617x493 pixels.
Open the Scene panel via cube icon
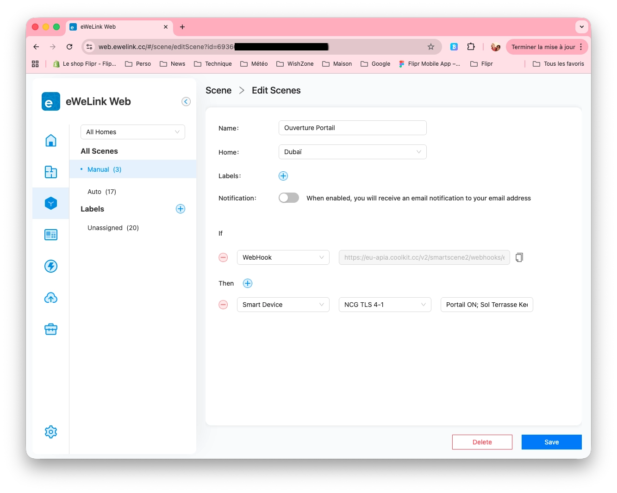(50, 203)
